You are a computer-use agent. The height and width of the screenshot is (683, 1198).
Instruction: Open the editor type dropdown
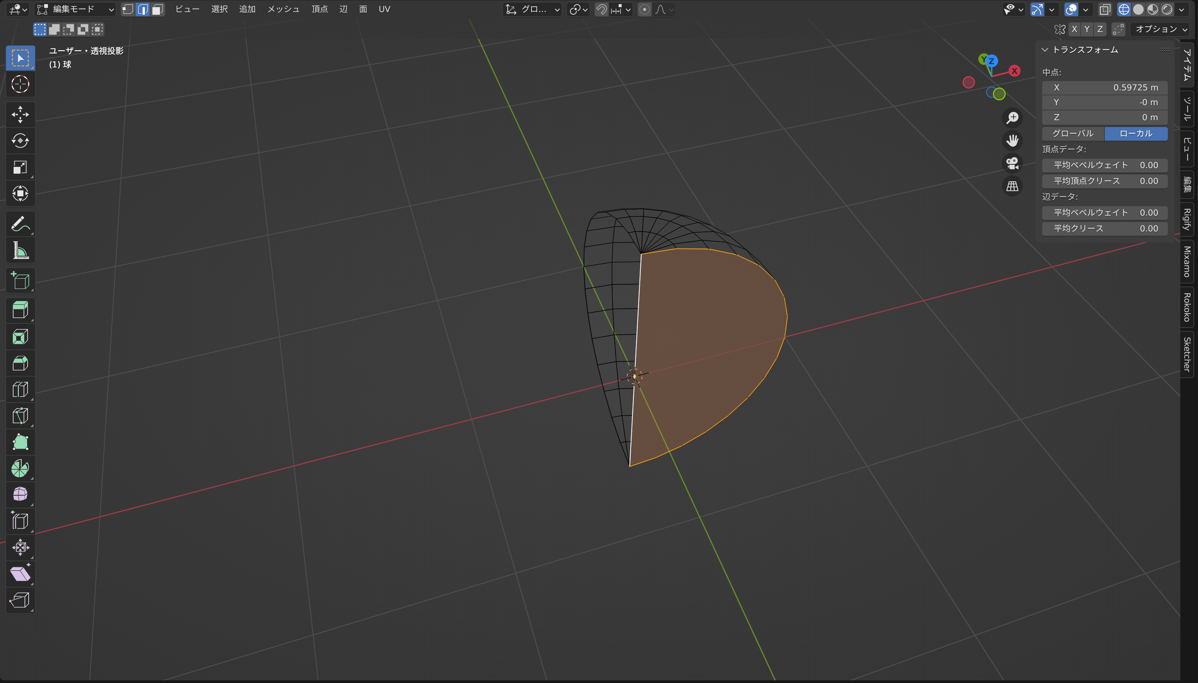point(18,9)
